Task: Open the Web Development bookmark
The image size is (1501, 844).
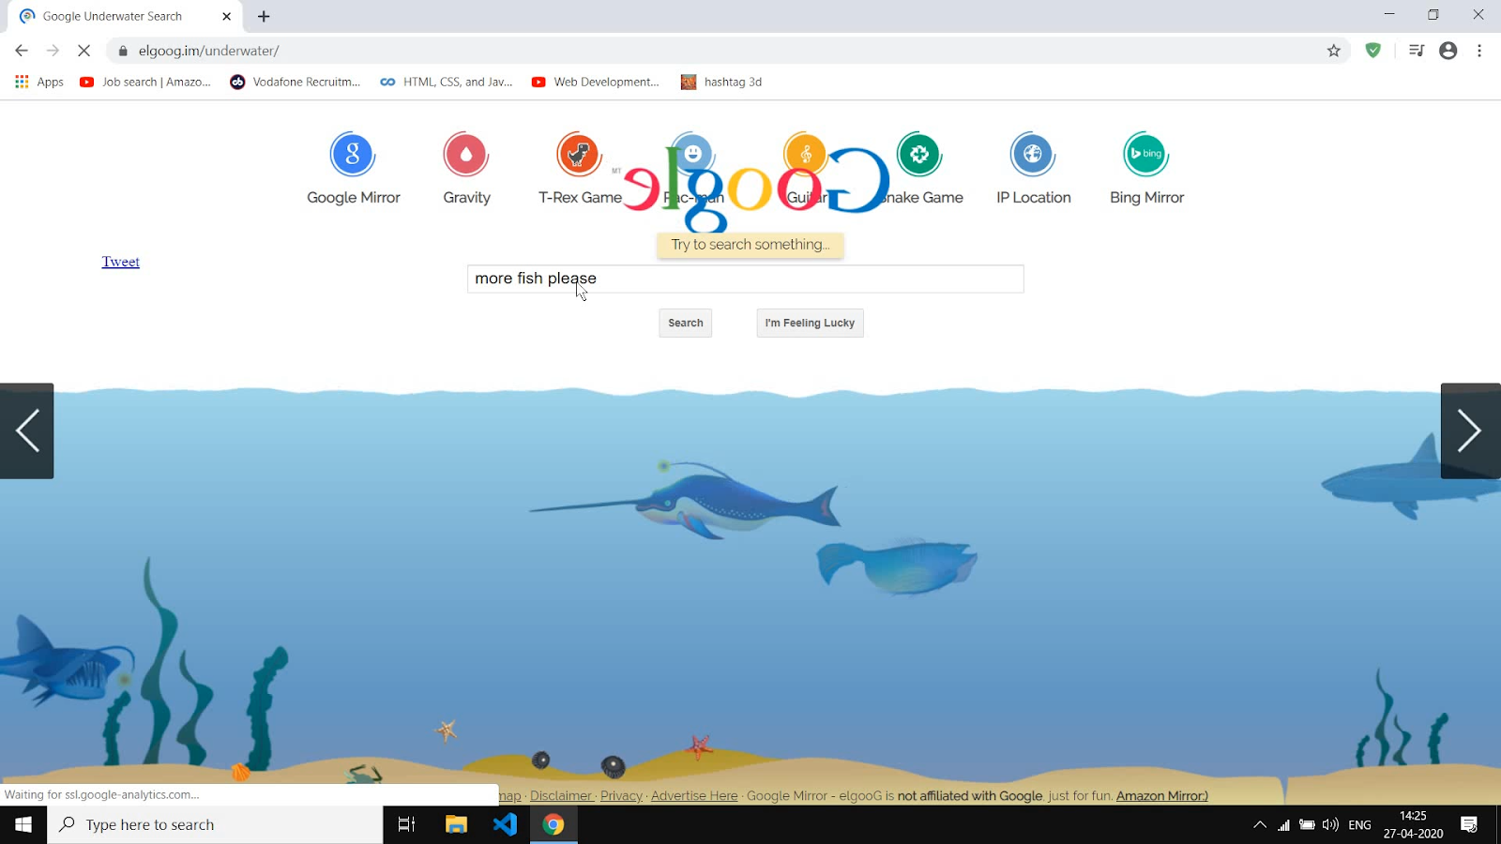Action: (x=596, y=82)
